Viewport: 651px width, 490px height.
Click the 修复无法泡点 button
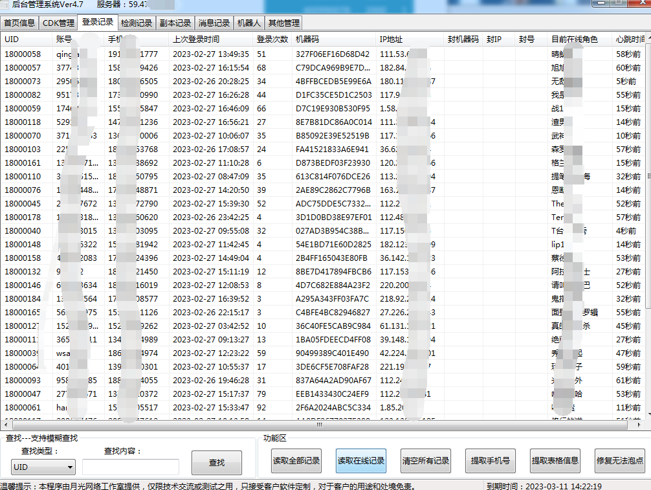point(620,461)
